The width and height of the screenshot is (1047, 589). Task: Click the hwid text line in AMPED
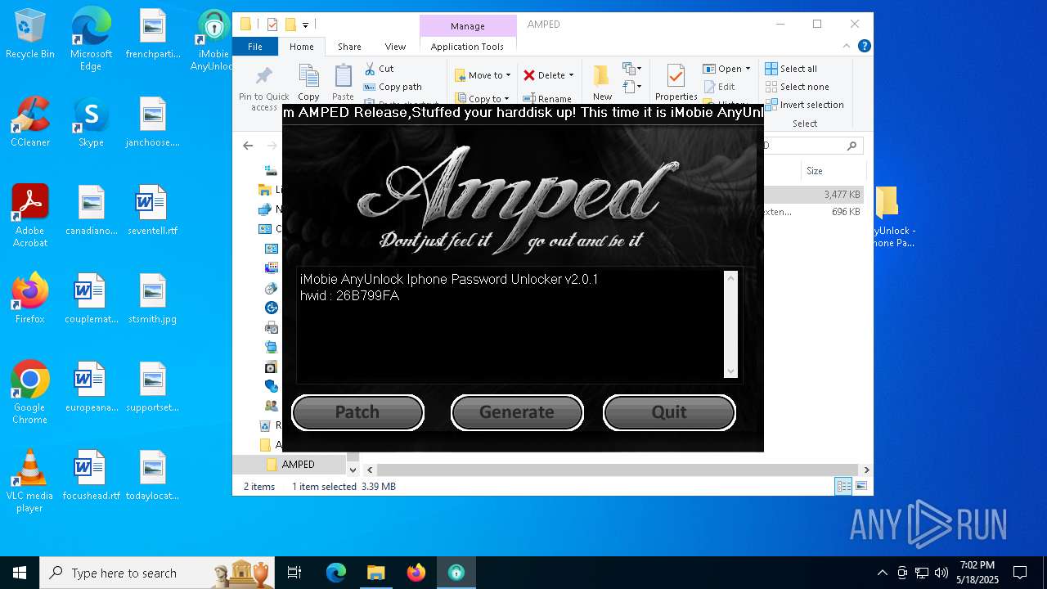(350, 296)
